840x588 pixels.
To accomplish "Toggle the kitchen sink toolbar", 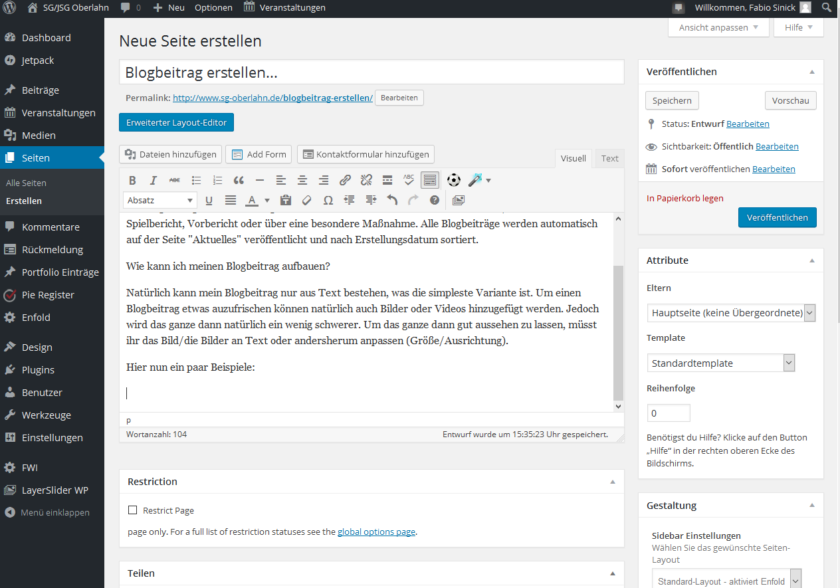I will (x=429, y=179).
